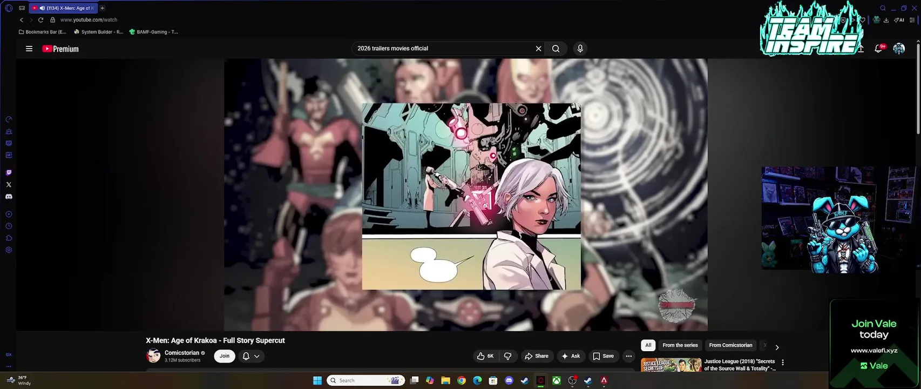Go back in browser history
Image resolution: width=921 pixels, height=389 pixels.
(x=22, y=20)
